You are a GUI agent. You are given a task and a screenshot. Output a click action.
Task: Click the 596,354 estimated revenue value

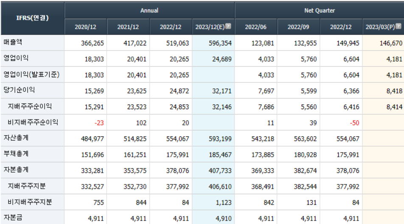click(220, 43)
